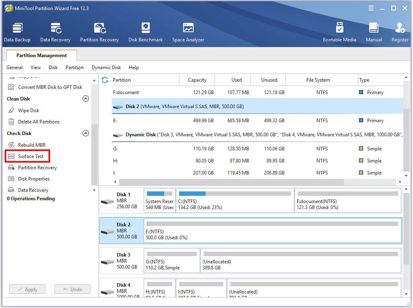Click sidebar scroll up arrow
Viewport: 413px width, 308px height.
(x=94, y=80)
